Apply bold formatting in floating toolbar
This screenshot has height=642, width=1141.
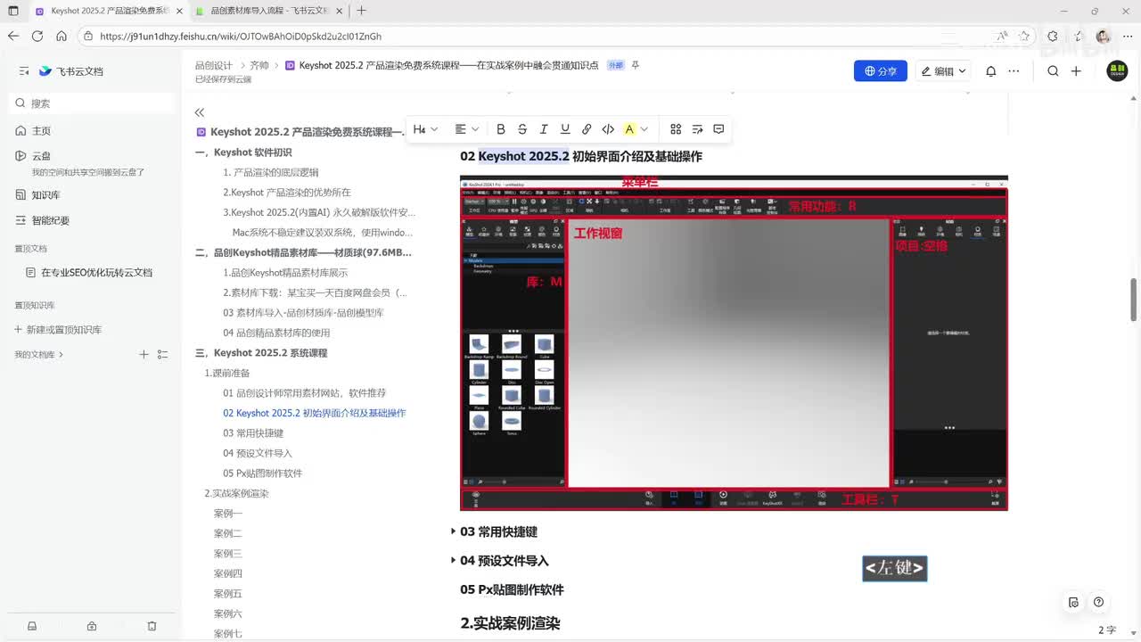point(501,129)
